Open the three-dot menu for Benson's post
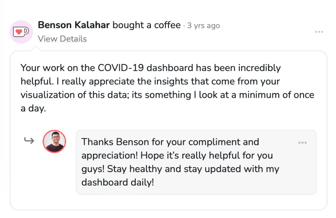 (319, 32)
